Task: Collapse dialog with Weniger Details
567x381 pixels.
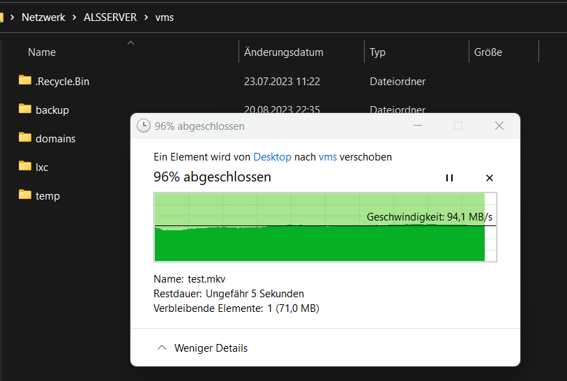Action: (x=203, y=348)
